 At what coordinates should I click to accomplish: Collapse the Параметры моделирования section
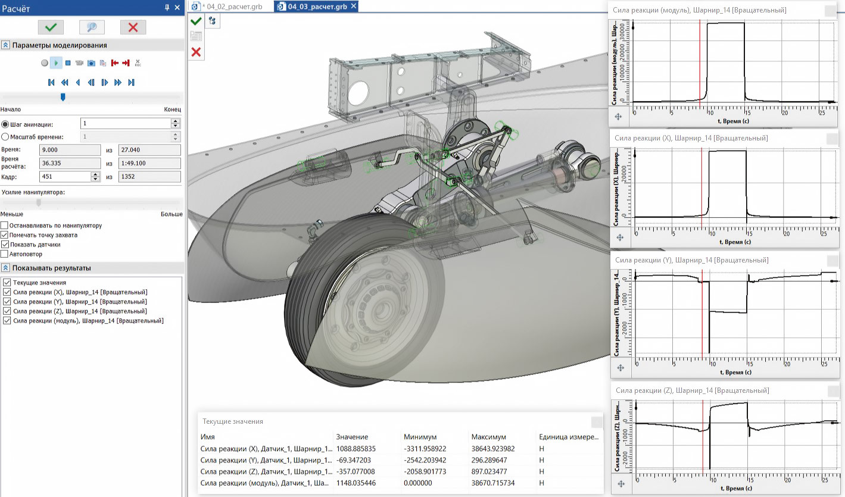point(5,45)
